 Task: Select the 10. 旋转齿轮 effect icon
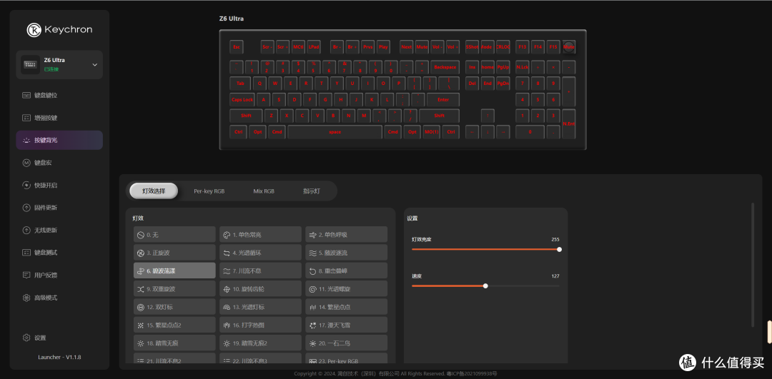pyautogui.click(x=227, y=289)
